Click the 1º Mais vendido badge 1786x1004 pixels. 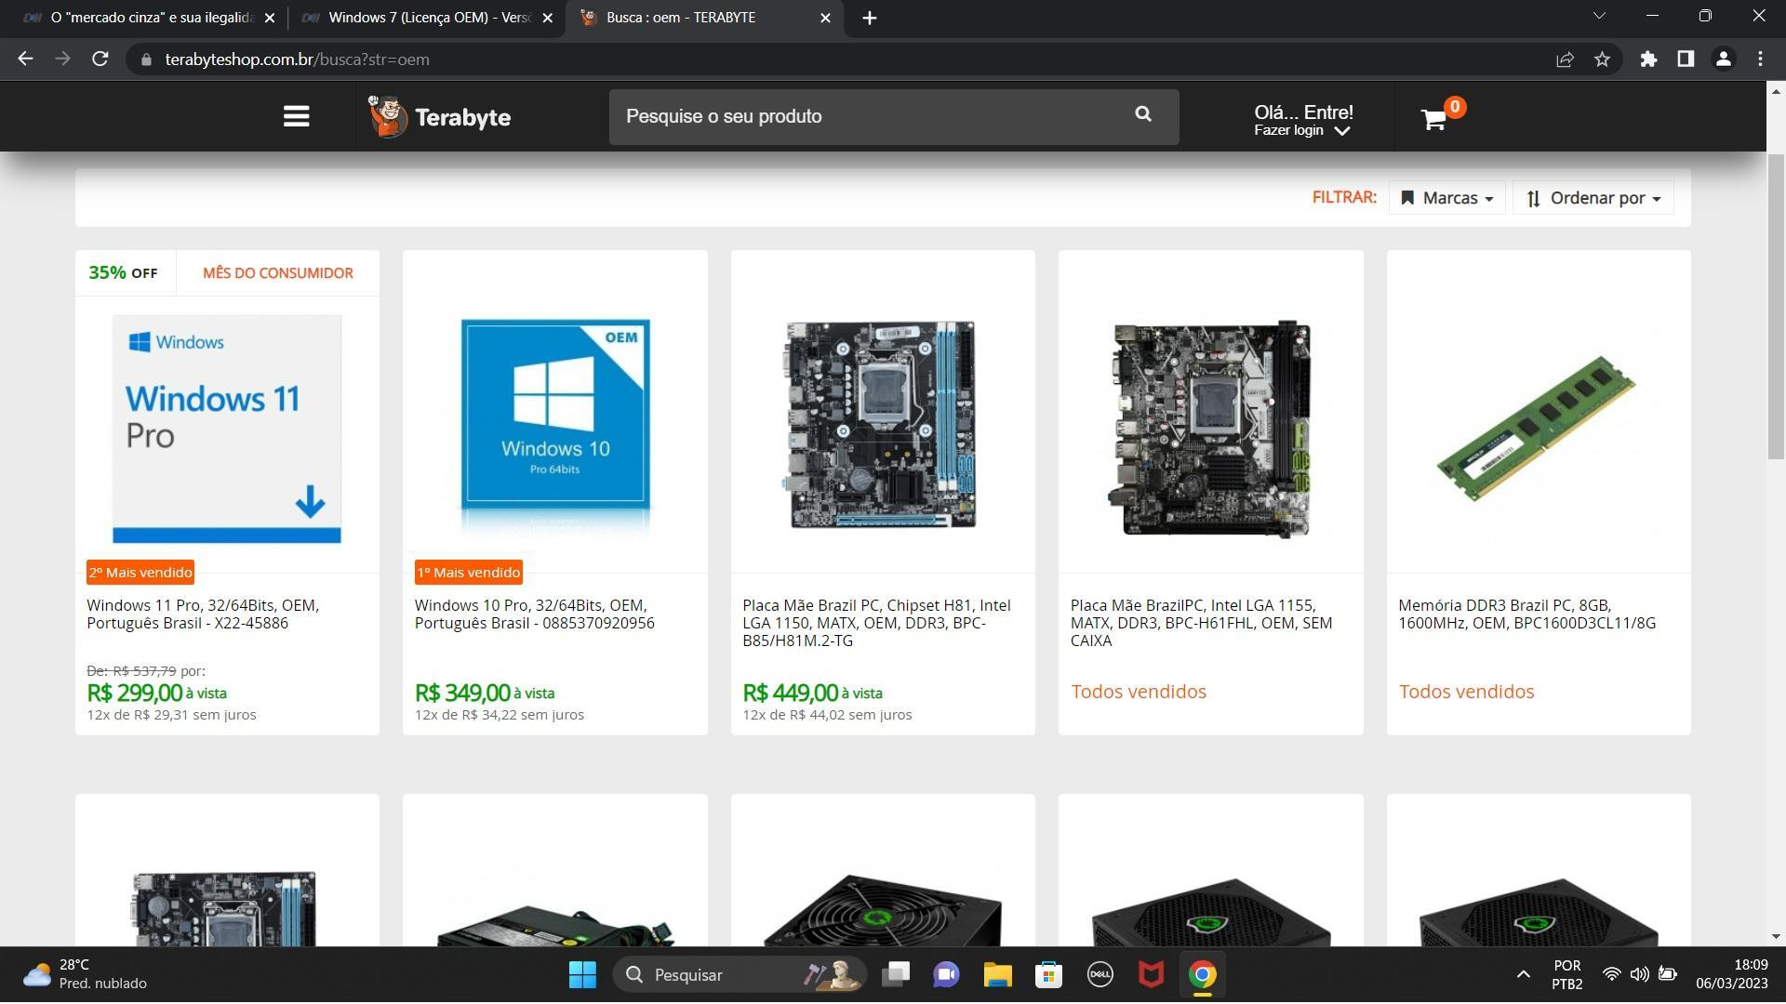click(x=468, y=572)
